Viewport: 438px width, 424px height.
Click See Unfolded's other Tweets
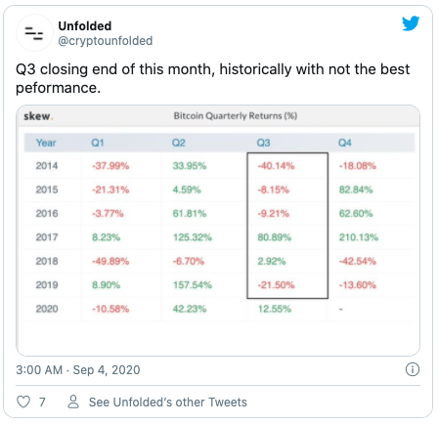168,403
